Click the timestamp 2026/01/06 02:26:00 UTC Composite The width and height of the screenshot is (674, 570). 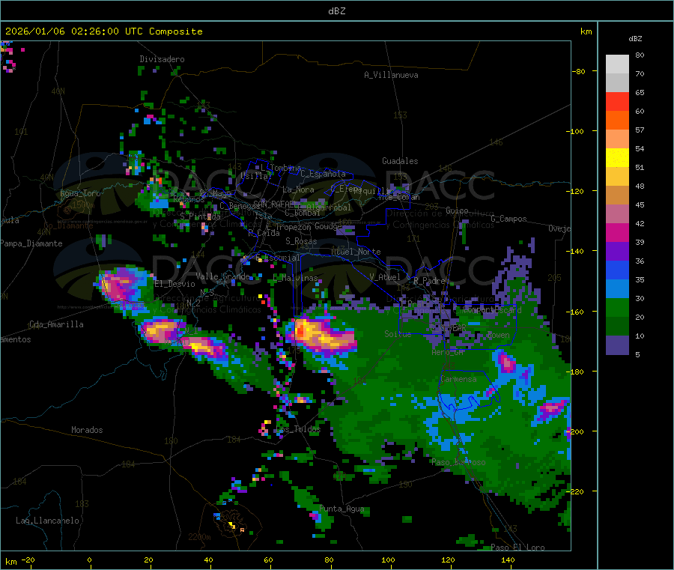103,31
